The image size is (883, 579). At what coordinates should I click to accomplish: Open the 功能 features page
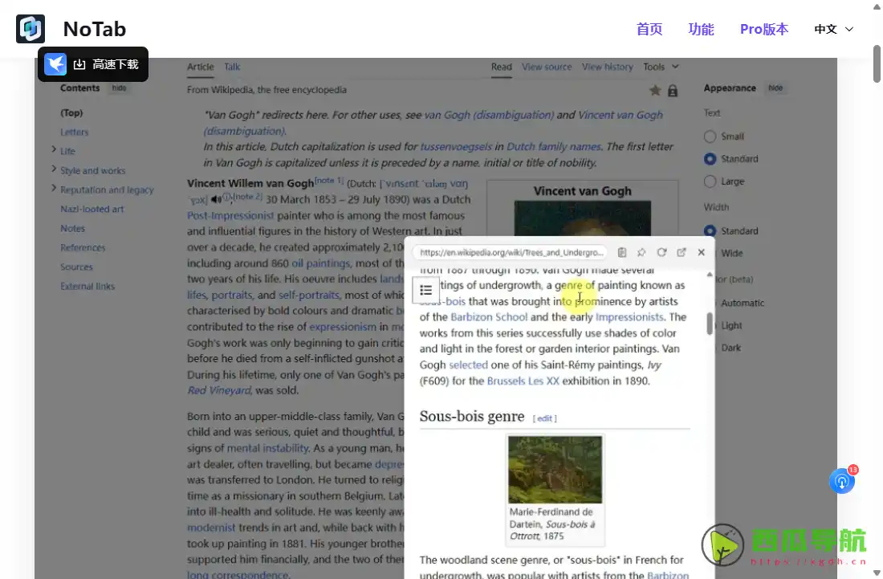[701, 29]
